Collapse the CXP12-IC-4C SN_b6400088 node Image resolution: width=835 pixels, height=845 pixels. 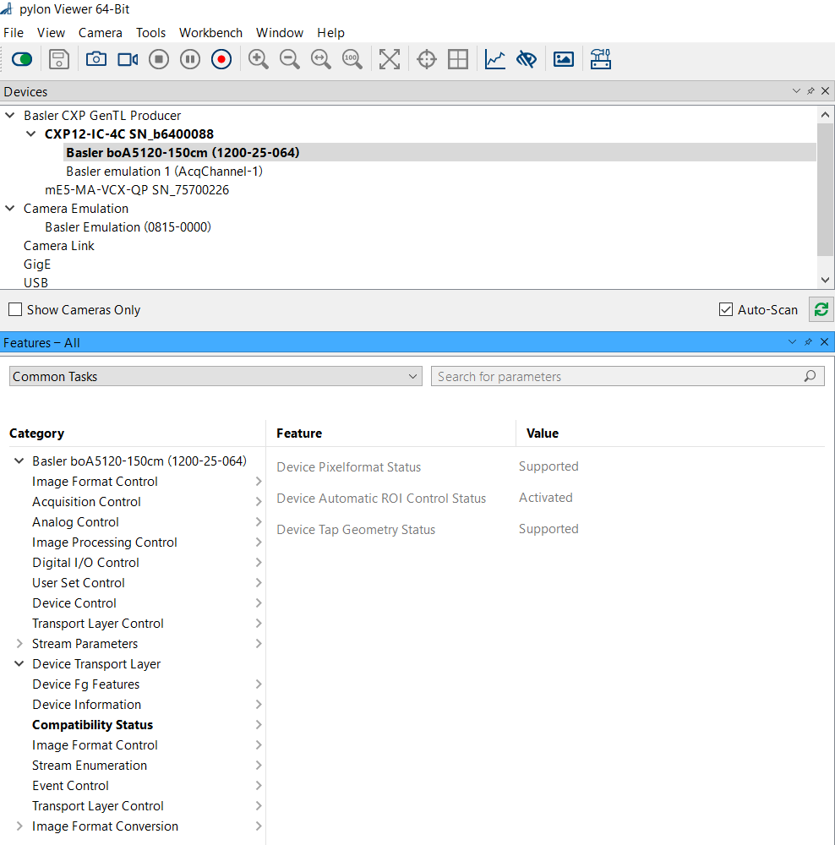tap(31, 134)
